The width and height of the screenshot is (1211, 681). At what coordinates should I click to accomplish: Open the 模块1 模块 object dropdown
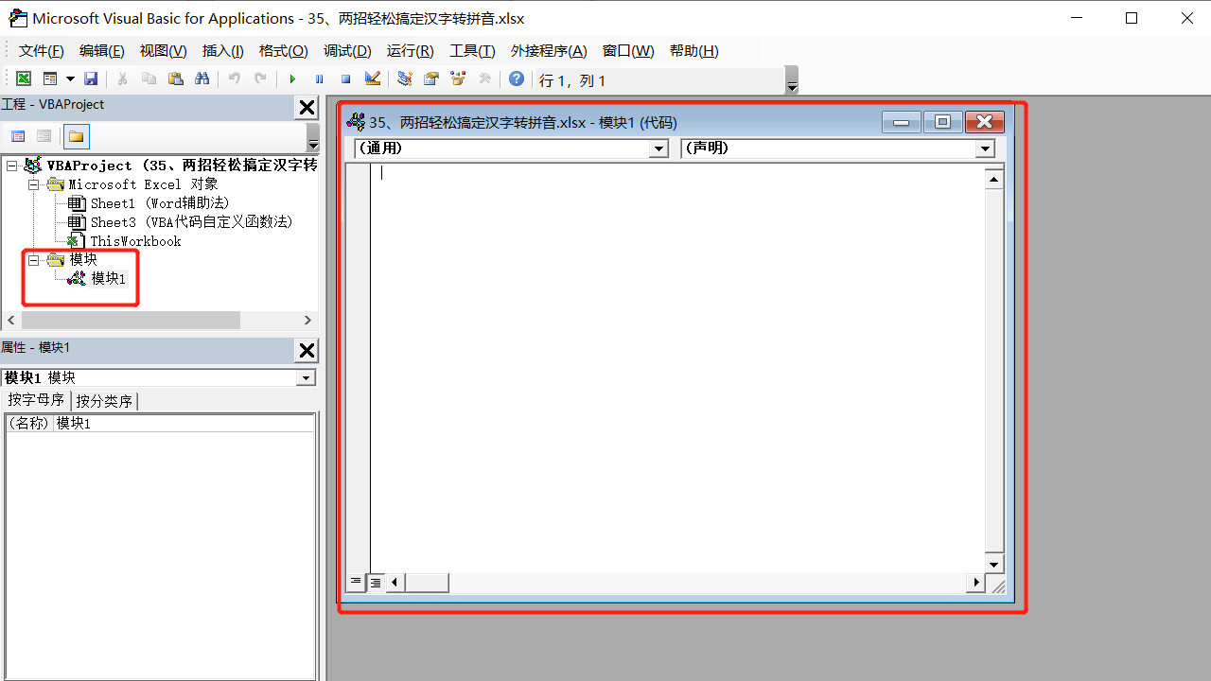tap(306, 377)
